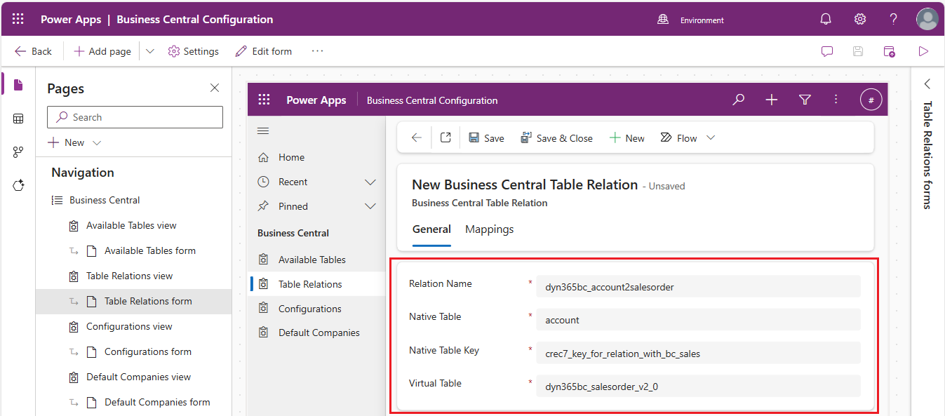This screenshot has width=945, height=416.
Task: Open the settings gear in top header
Action: click(x=860, y=20)
